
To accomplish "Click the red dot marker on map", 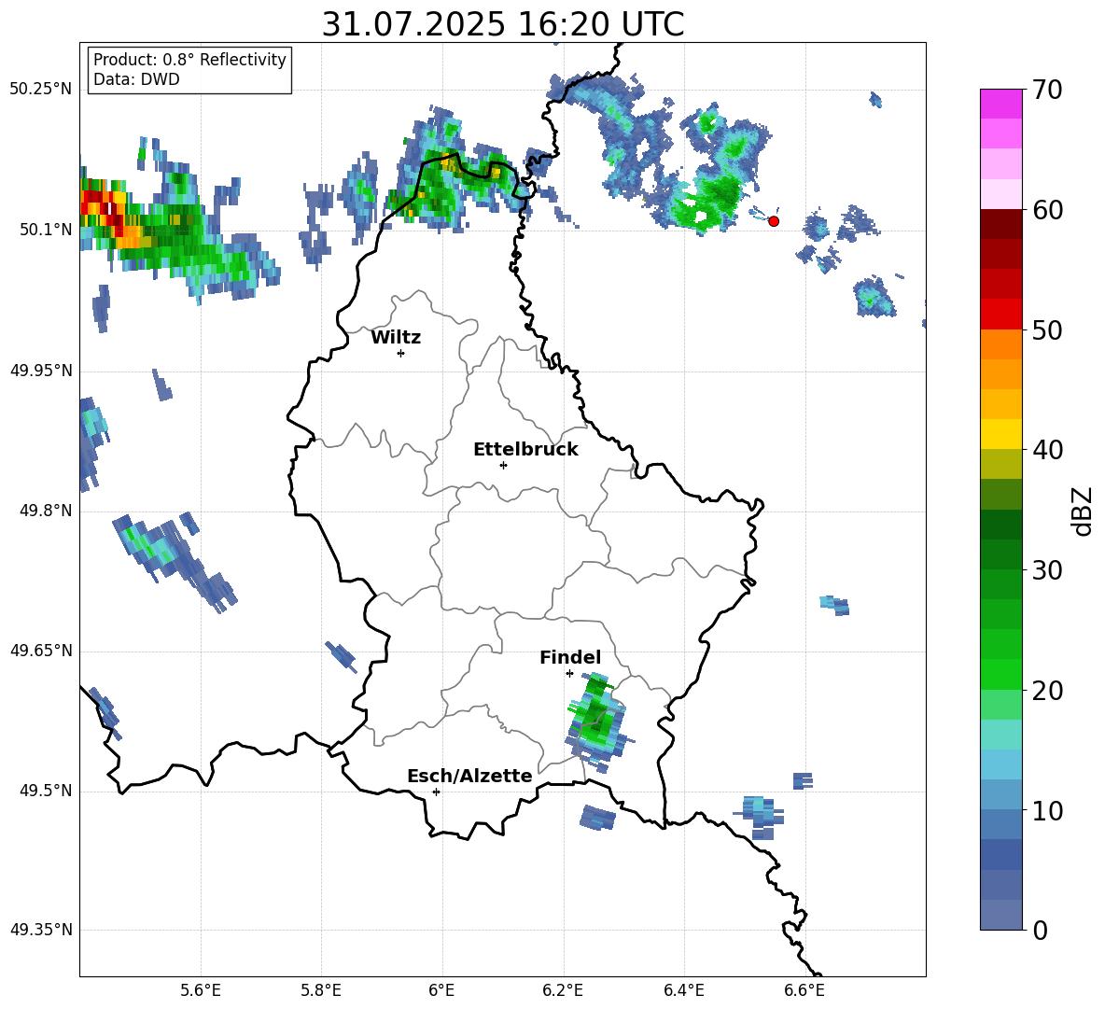I will (x=774, y=221).
